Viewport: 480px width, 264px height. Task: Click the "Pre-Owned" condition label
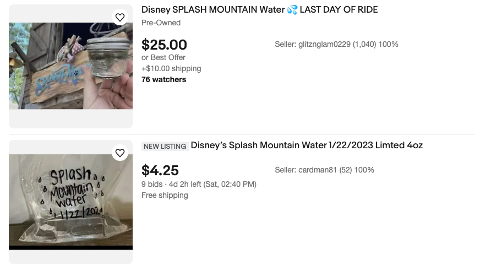[161, 23]
